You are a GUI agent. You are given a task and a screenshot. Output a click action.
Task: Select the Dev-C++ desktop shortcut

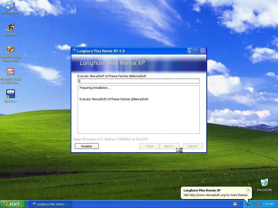[x=11, y=96]
